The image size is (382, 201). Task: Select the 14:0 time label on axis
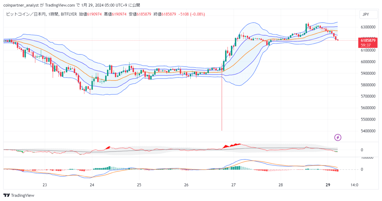pyautogui.click(x=354, y=185)
